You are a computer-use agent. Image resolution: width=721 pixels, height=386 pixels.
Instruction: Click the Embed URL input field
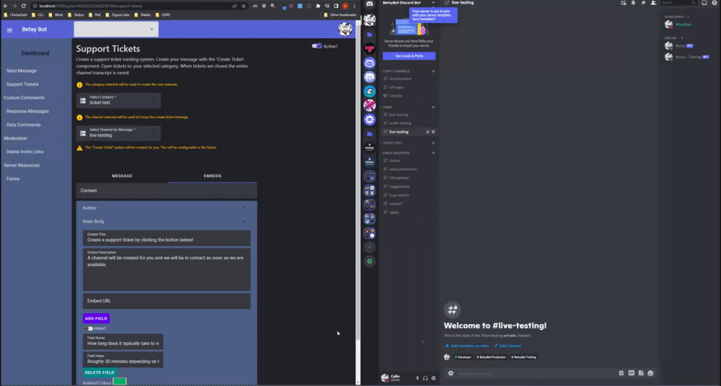point(167,301)
